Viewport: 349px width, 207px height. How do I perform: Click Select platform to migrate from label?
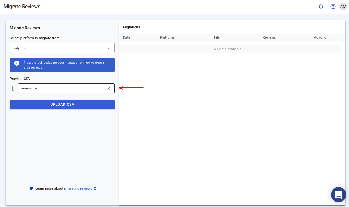click(x=35, y=38)
